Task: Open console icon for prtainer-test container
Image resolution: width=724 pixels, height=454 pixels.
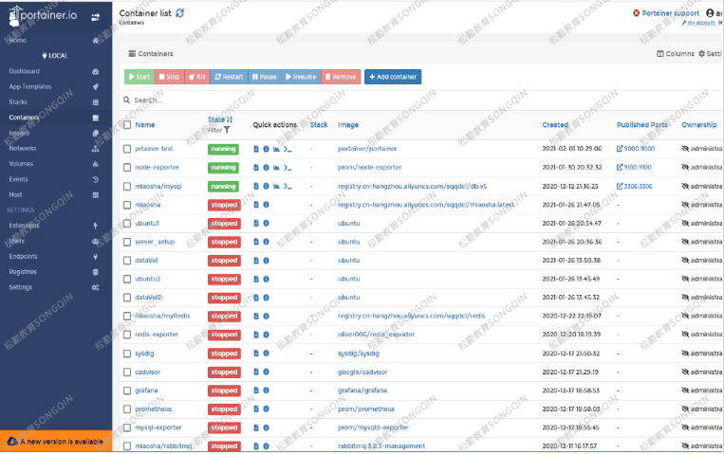Action: (x=288, y=149)
